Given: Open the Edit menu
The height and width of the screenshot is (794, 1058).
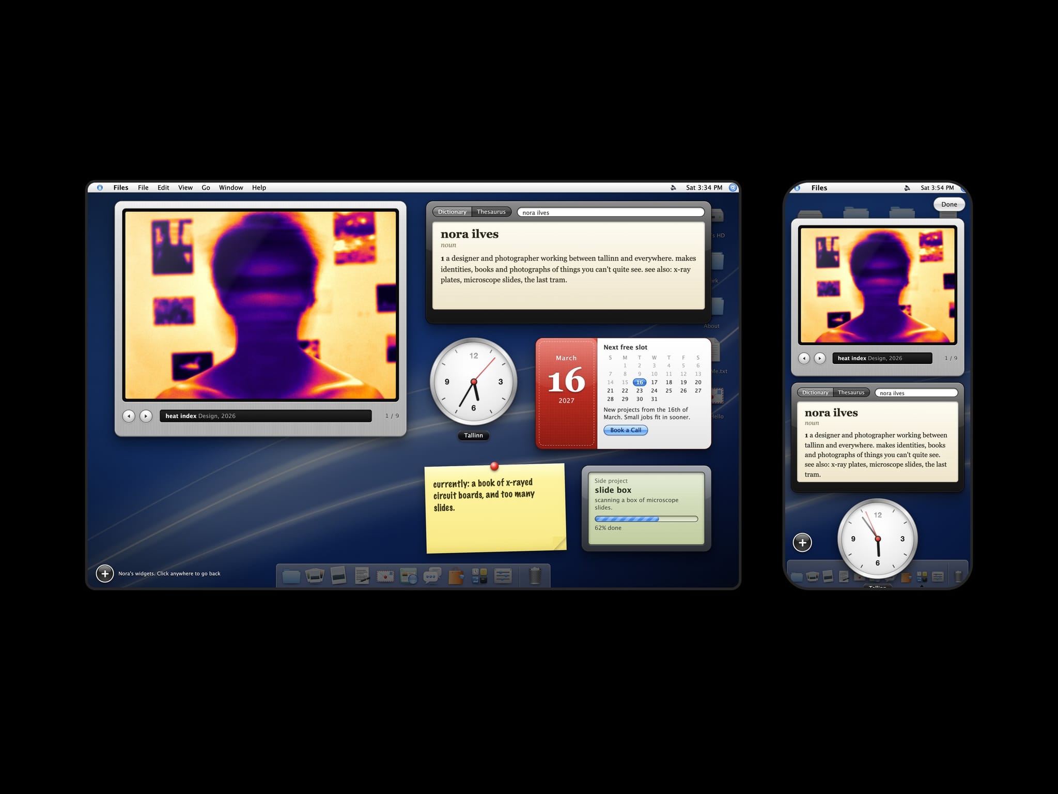Looking at the screenshot, I should (163, 188).
